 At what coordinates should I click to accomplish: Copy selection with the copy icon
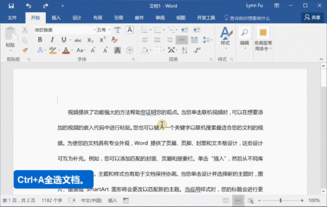[25, 40]
